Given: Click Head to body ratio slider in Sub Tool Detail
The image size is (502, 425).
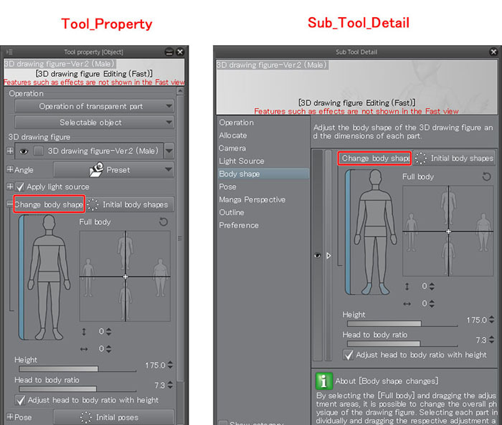Looking at the screenshot, I should pos(402,344).
